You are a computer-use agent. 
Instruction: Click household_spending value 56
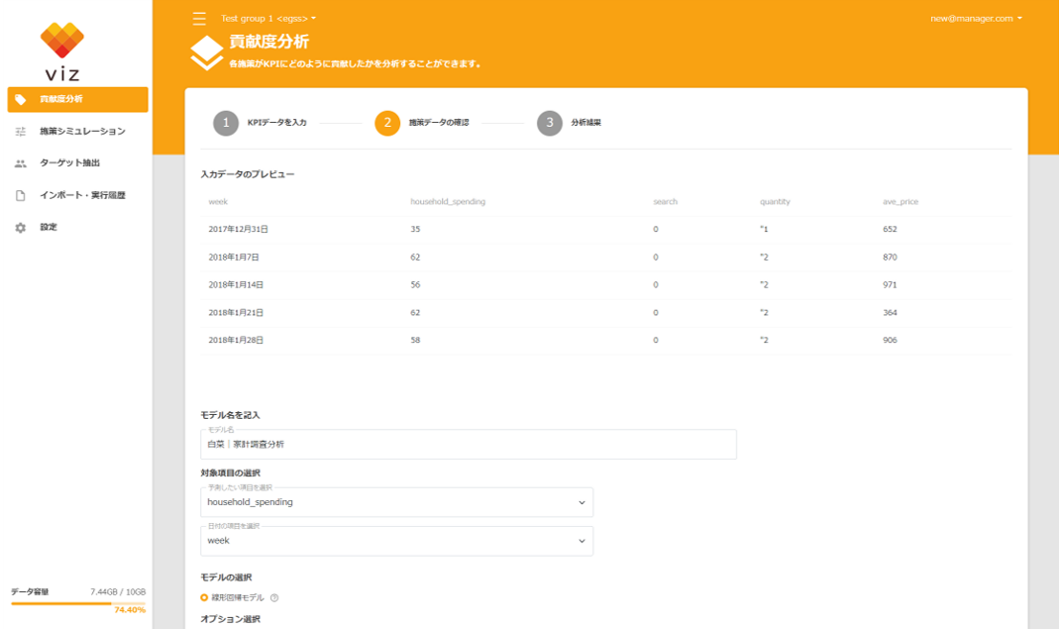pos(415,285)
